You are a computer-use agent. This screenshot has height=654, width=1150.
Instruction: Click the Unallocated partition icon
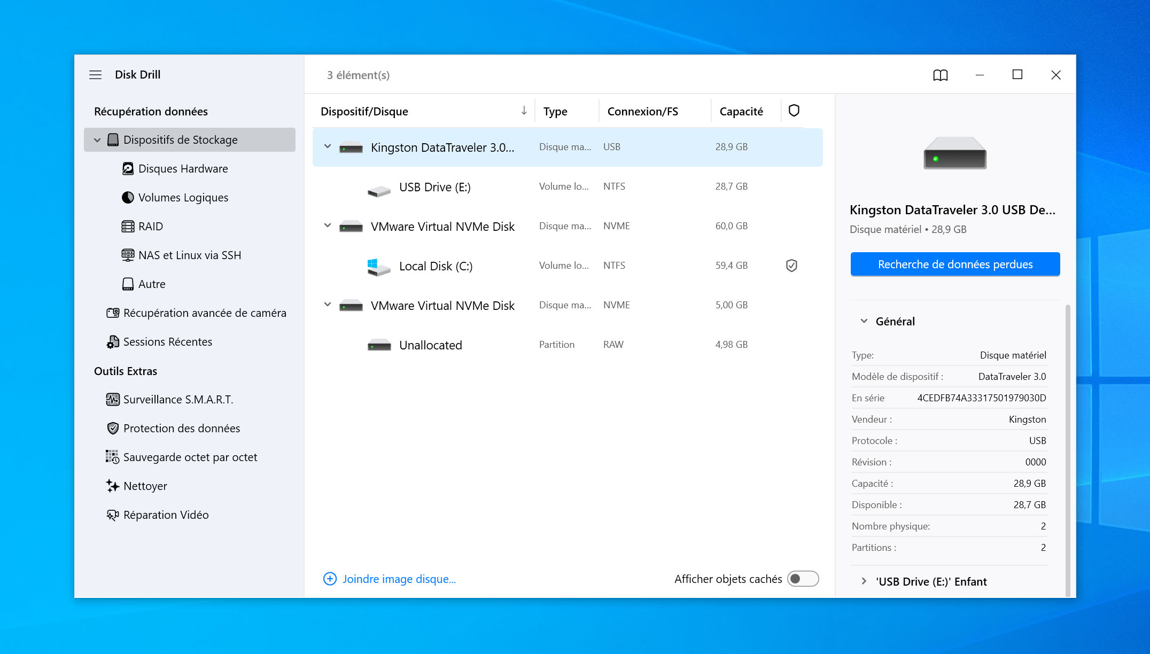pos(379,346)
